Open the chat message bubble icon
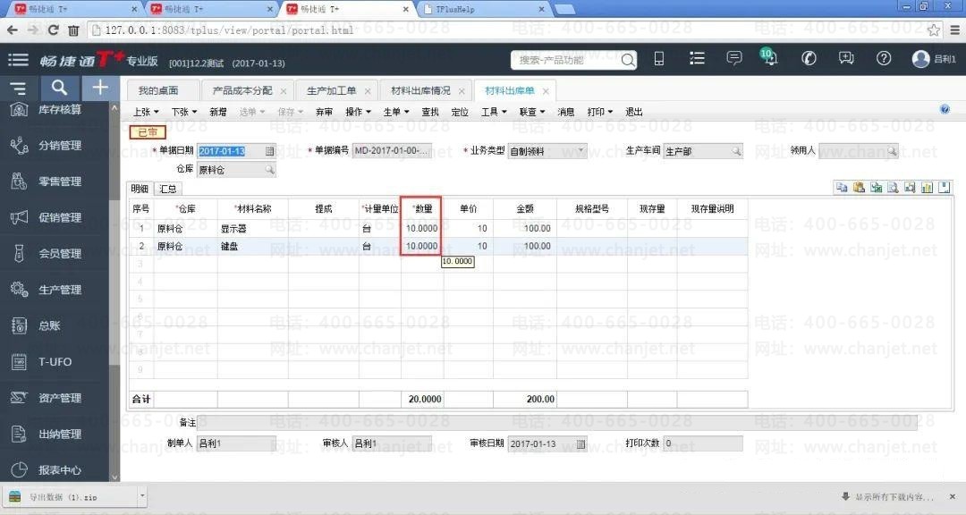 coord(734,58)
